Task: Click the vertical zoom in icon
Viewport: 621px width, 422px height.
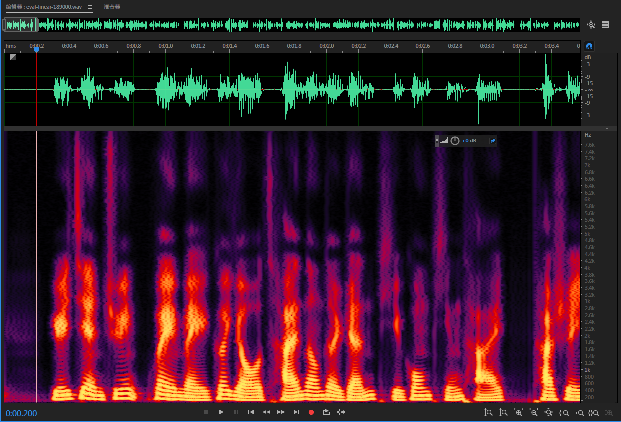Action: 489,413
